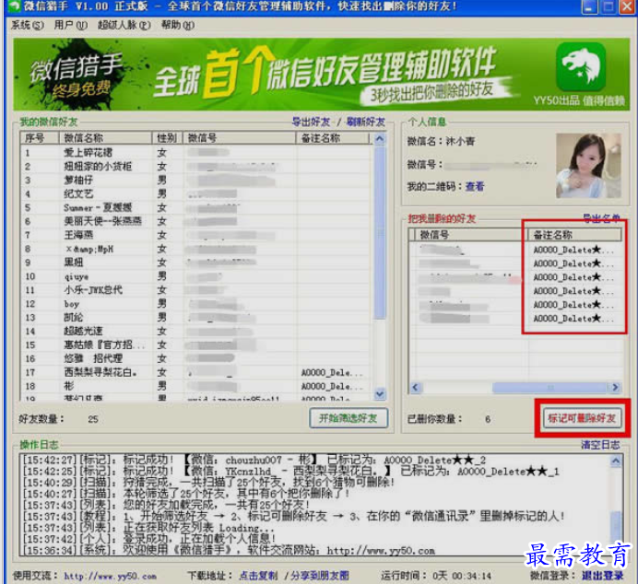The height and width of the screenshot is (584, 638).
Task: Select friend row 超越光速
Action: pos(195,332)
